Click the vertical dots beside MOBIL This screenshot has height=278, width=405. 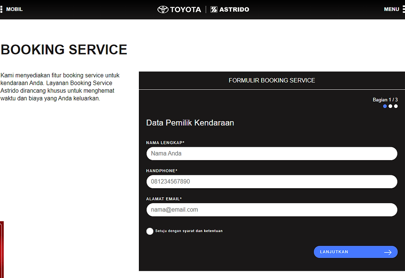point(2,9)
